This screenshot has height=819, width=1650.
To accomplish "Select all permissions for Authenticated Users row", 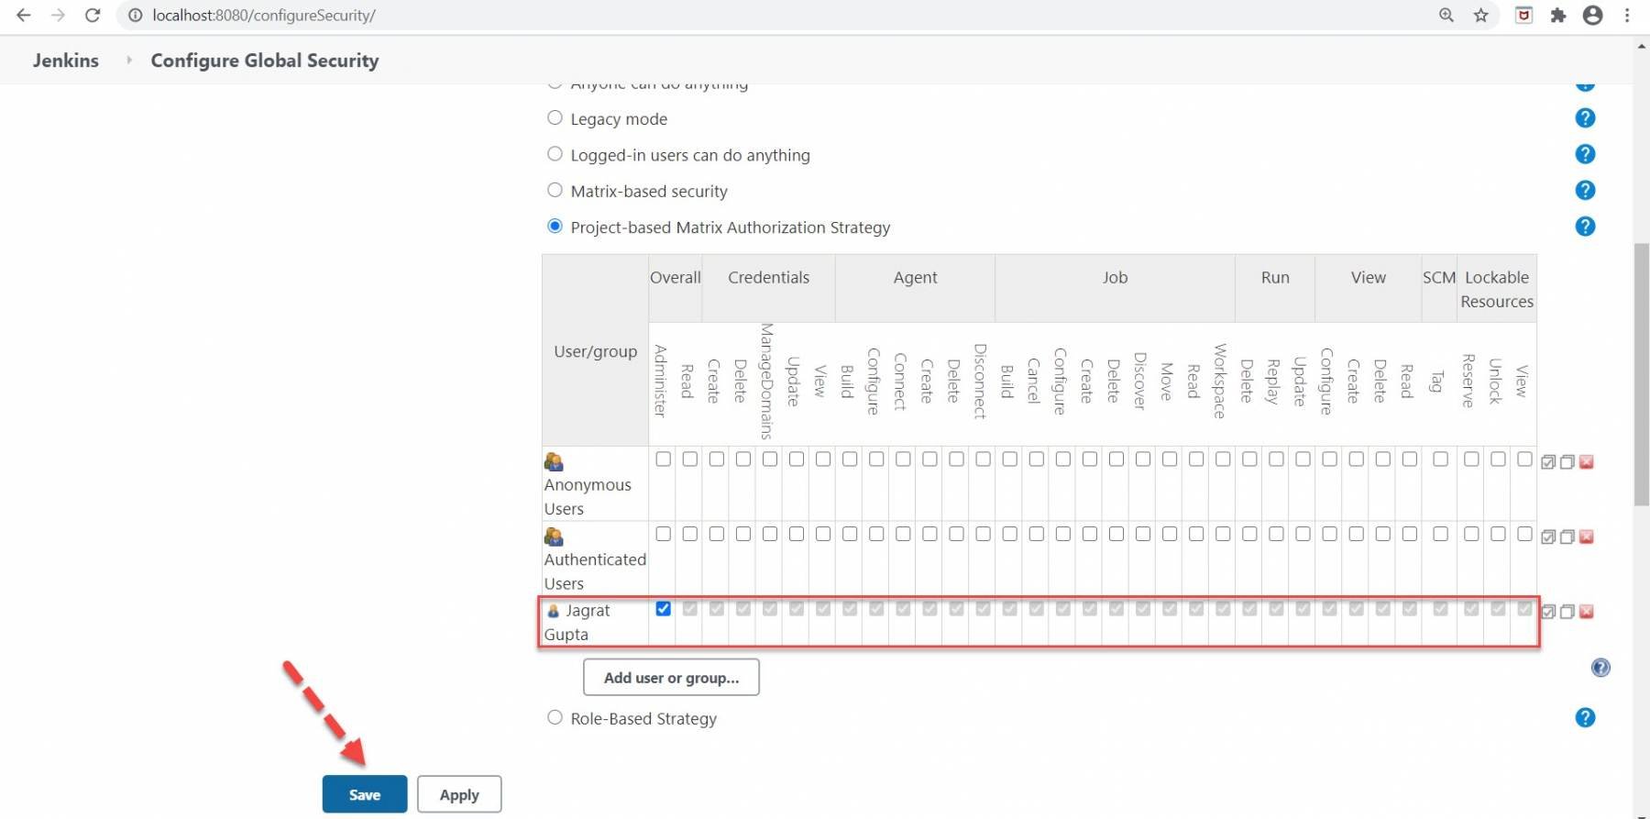I will click(x=1548, y=537).
